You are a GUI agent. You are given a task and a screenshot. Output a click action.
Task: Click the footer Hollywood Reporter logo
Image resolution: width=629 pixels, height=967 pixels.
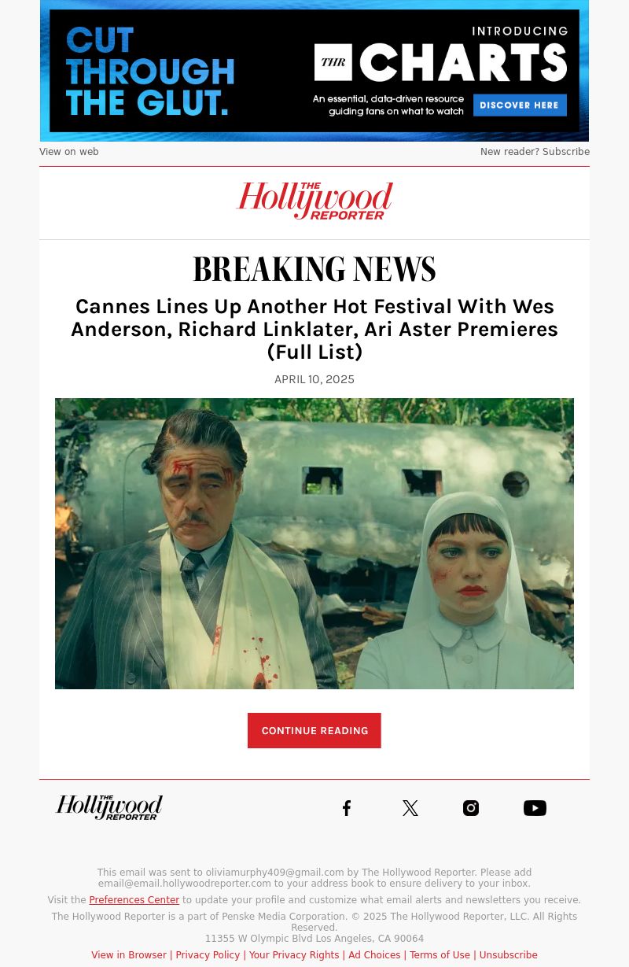(109, 807)
